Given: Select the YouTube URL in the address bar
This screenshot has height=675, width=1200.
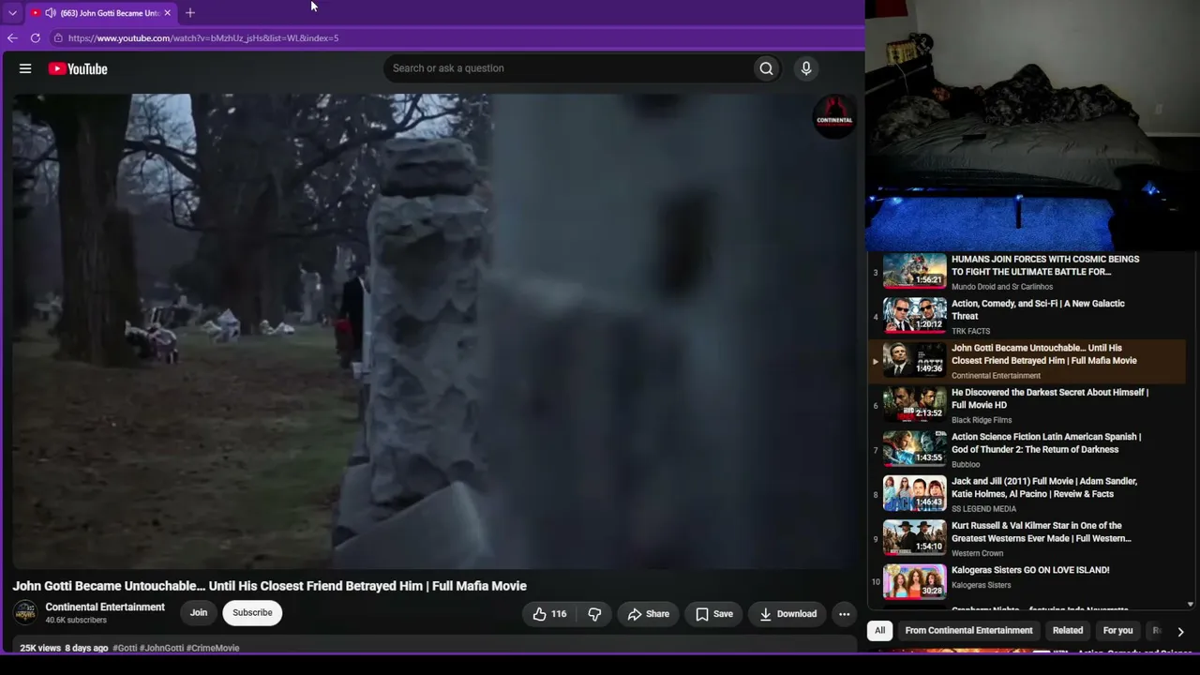Looking at the screenshot, I should 203,38.
